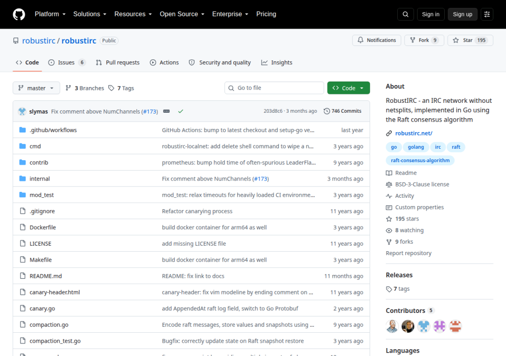Open the robustirc owner link
The image size is (506, 356).
point(39,41)
